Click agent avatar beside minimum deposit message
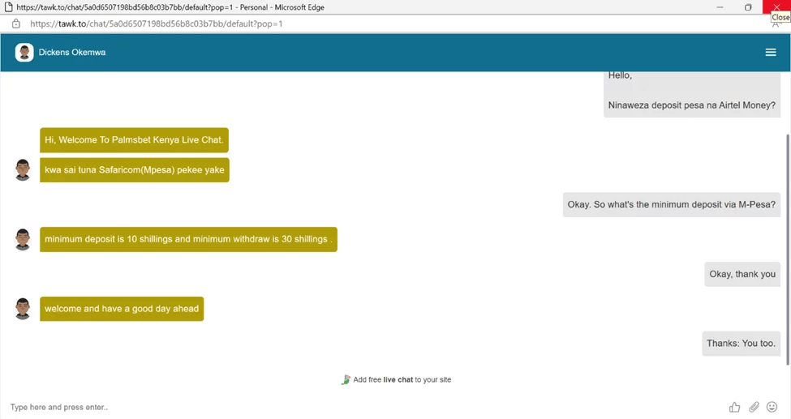The image size is (791, 419). click(x=23, y=239)
